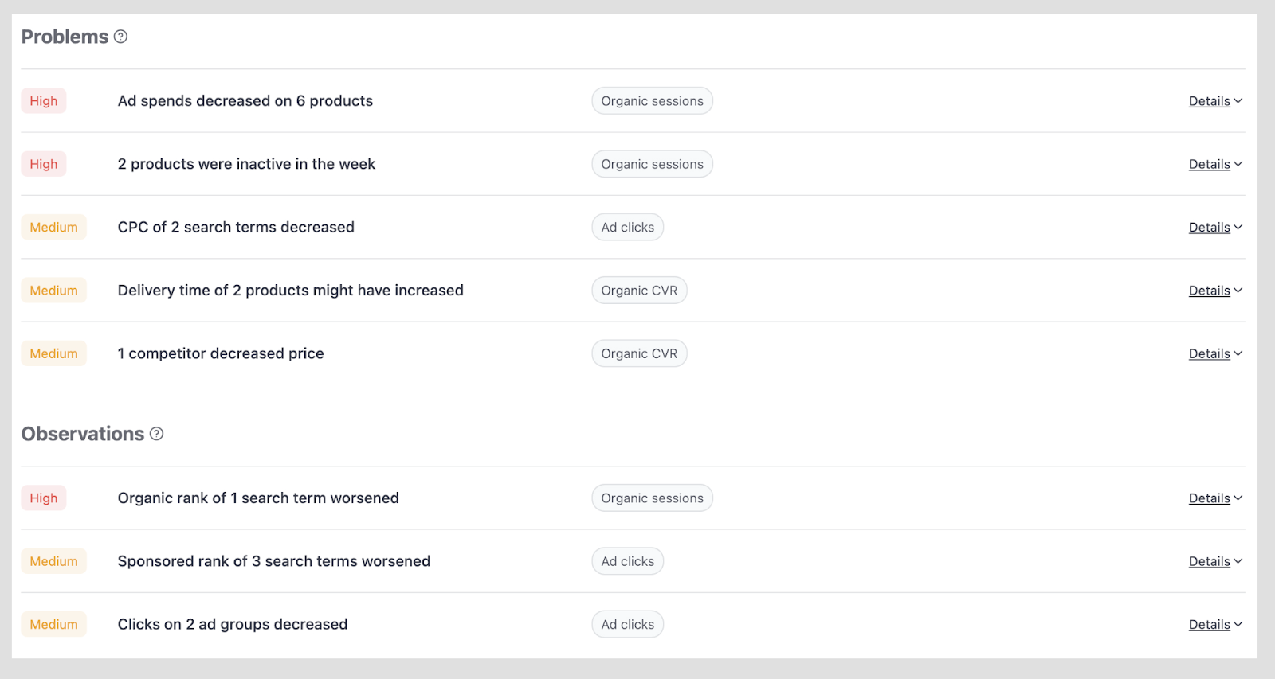Image resolution: width=1275 pixels, height=679 pixels.
Task: Click Ad clicks tag on CPC row
Action: pos(627,228)
